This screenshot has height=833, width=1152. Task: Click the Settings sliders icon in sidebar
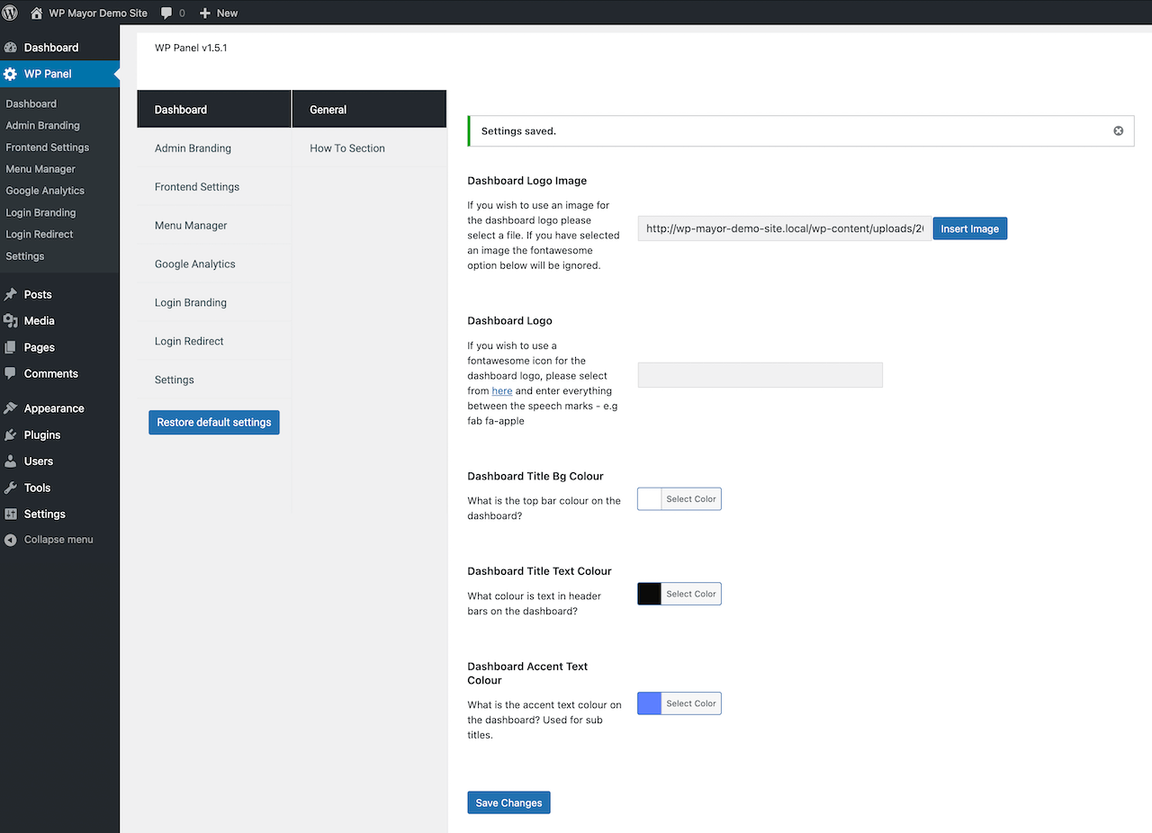(11, 514)
